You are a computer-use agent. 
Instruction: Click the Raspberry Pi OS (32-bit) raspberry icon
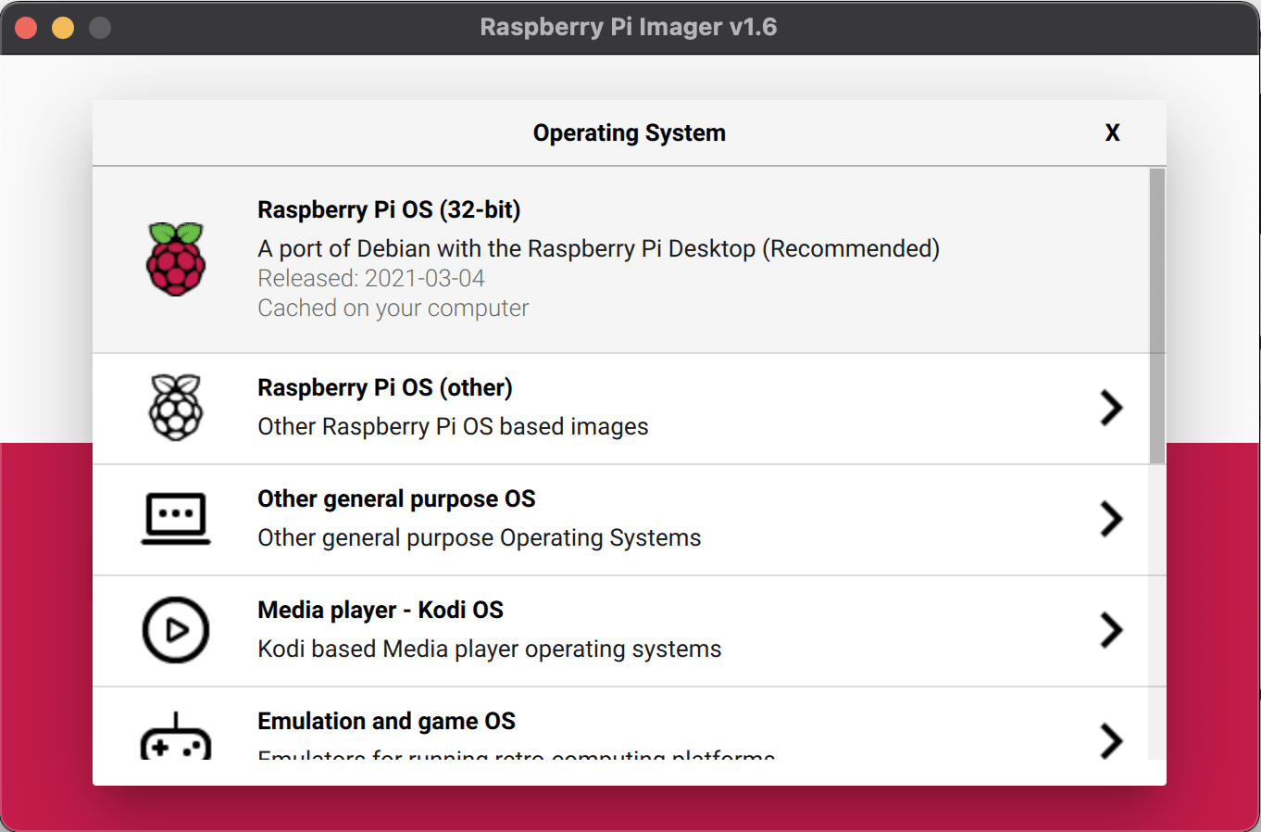(176, 259)
